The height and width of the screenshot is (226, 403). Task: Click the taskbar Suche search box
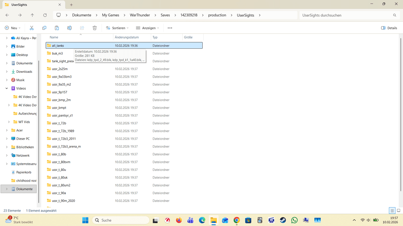click(x=121, y=220)
